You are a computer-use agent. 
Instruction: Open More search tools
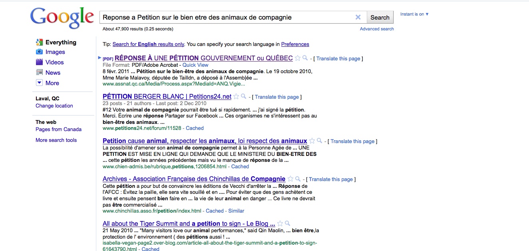pyautogui.click(x=56, y=140)
